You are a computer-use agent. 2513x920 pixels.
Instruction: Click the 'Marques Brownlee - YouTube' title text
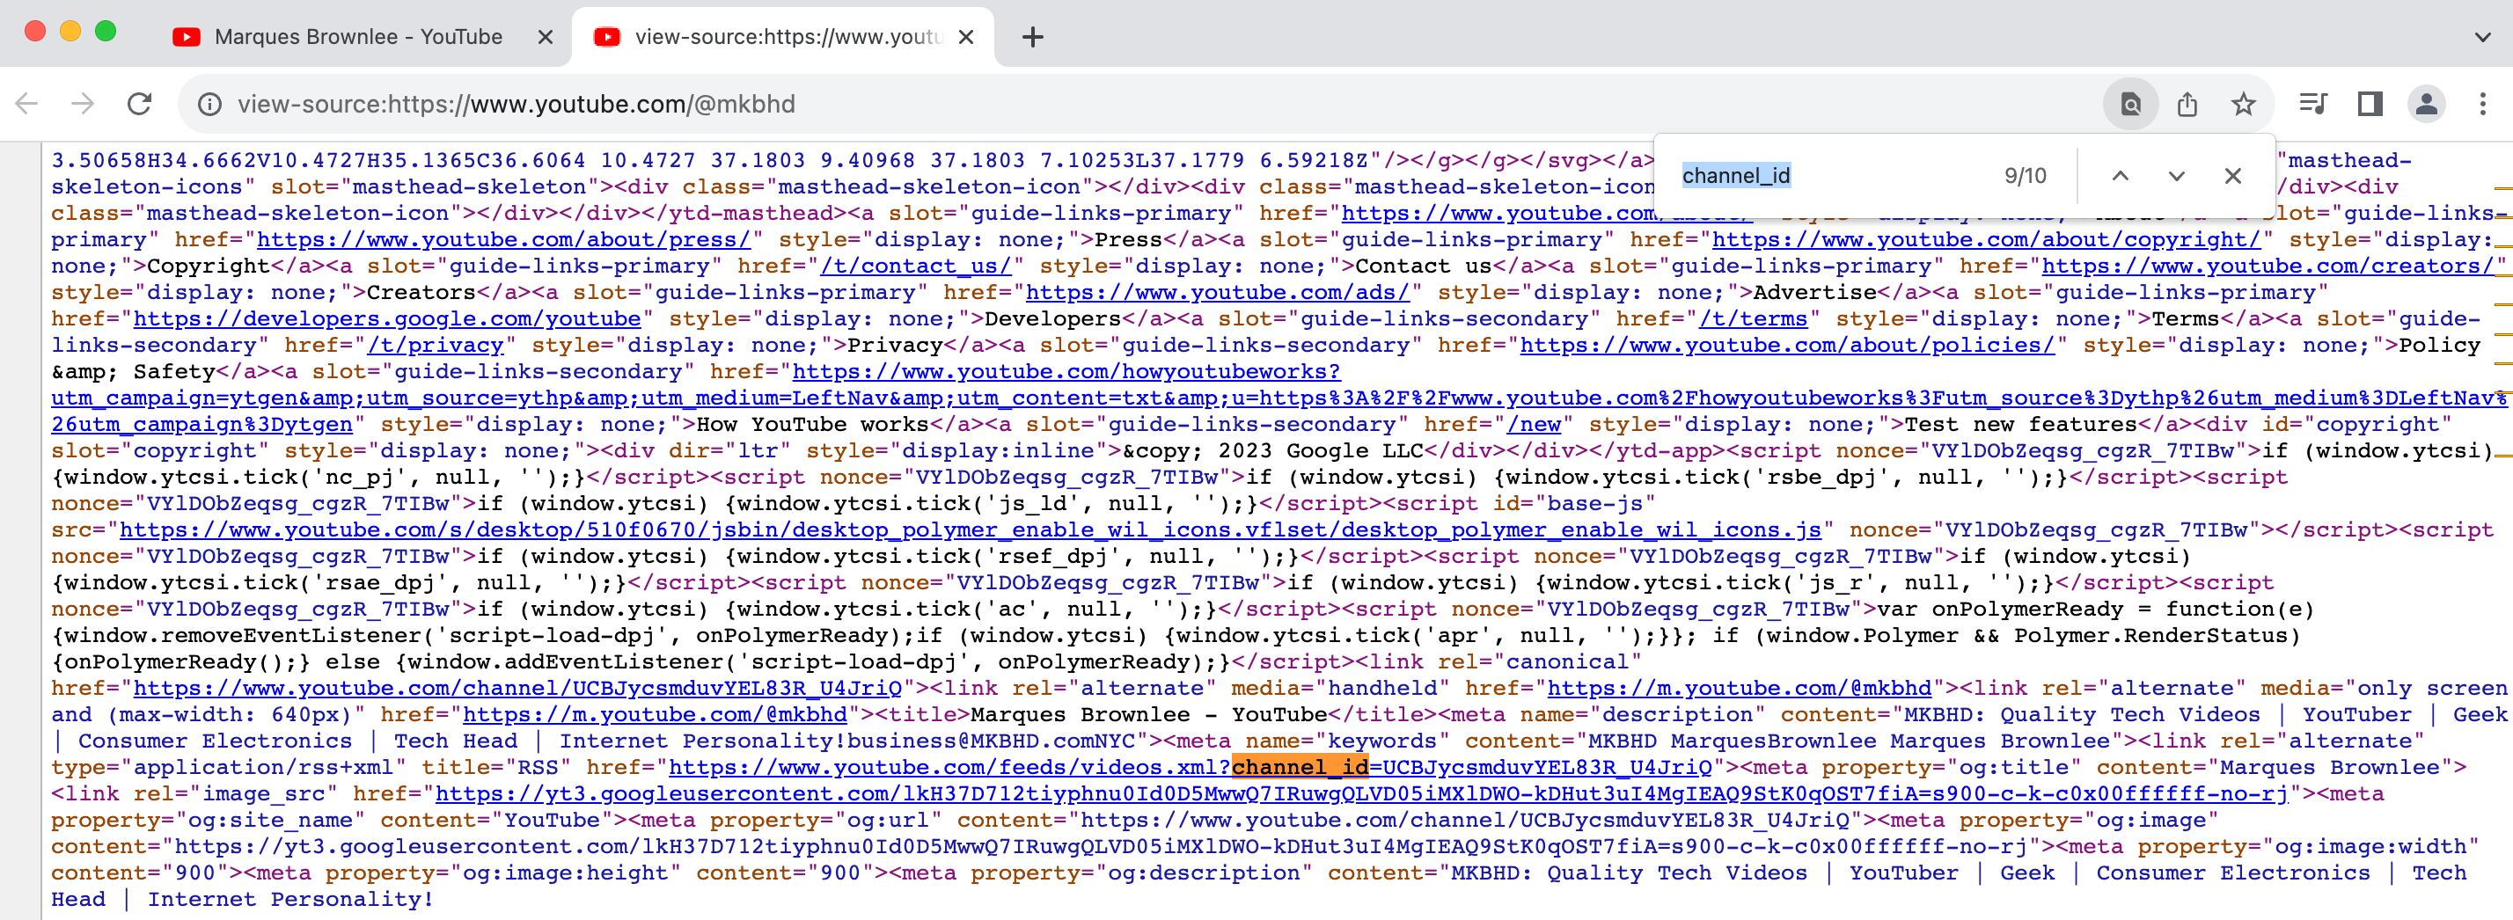click(1149, 714)
